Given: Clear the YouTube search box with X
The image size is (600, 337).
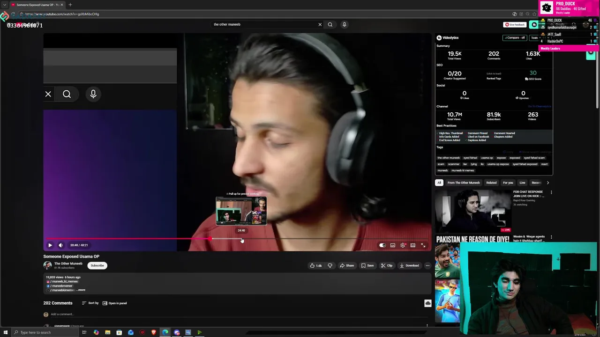Looking at the screenshot, I should coord(320,24).
